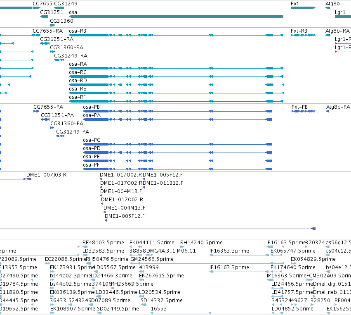The image size is (351, 315).
Task: Open the Pxt-PB protein label
Action: 299,107
